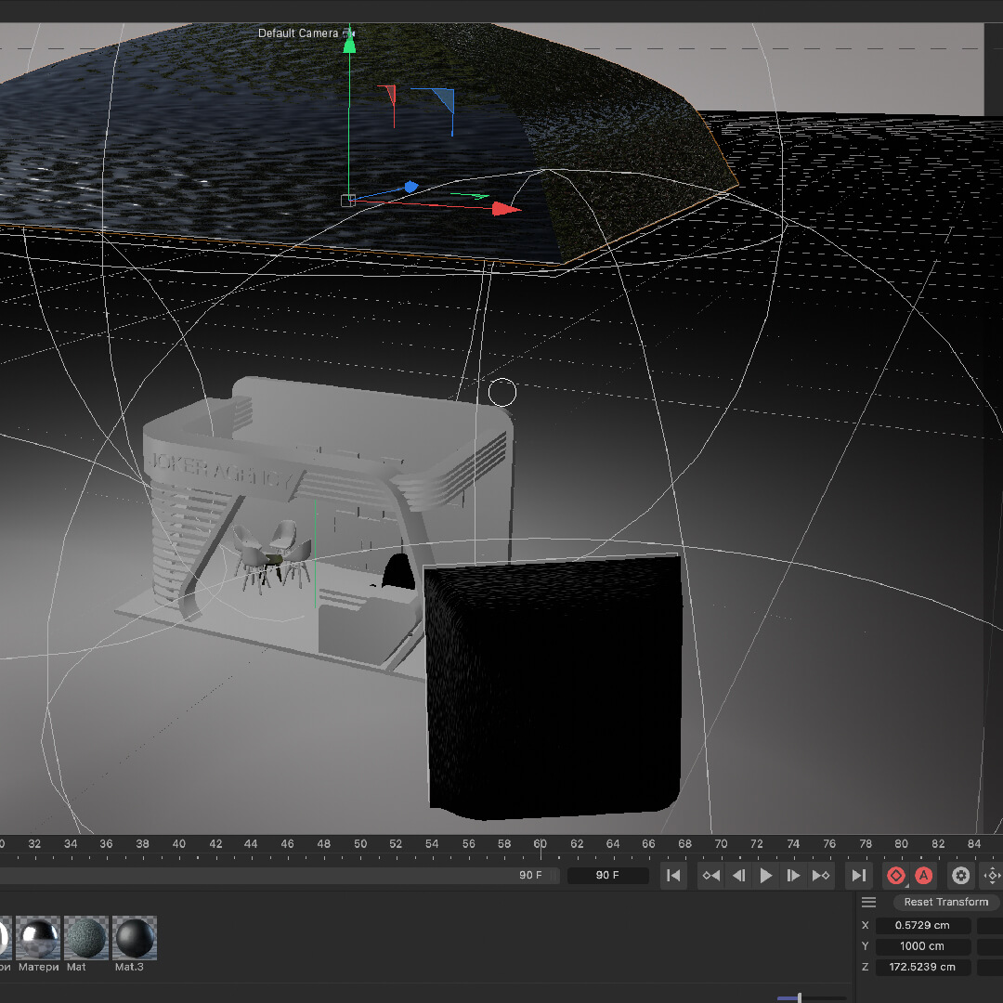This screenshot has width=1003, height=1003.
Task: Click the material preview size slider
Action: [x=800, y=998]
